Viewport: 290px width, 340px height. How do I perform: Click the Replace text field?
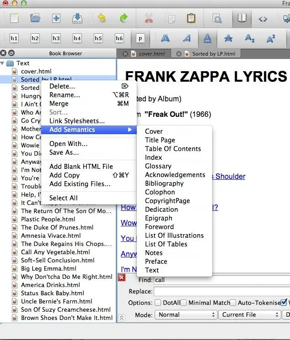(222, 292)
